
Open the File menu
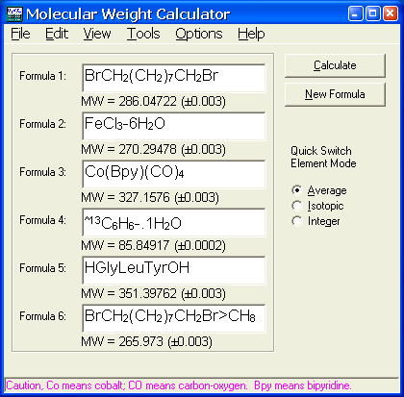pyautogui.click(x=20, y=34)
